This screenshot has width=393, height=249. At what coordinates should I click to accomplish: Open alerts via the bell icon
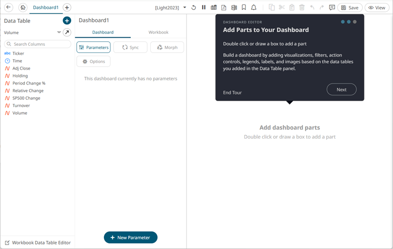[254, 7]
